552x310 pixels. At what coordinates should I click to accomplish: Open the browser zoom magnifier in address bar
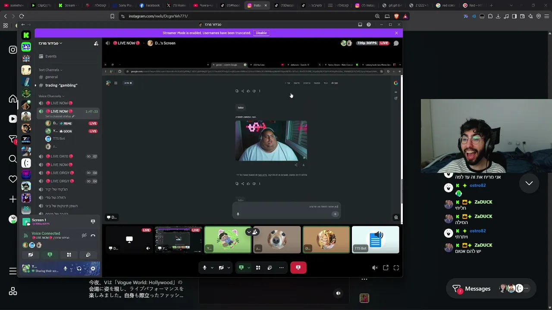tap(377, 16)
